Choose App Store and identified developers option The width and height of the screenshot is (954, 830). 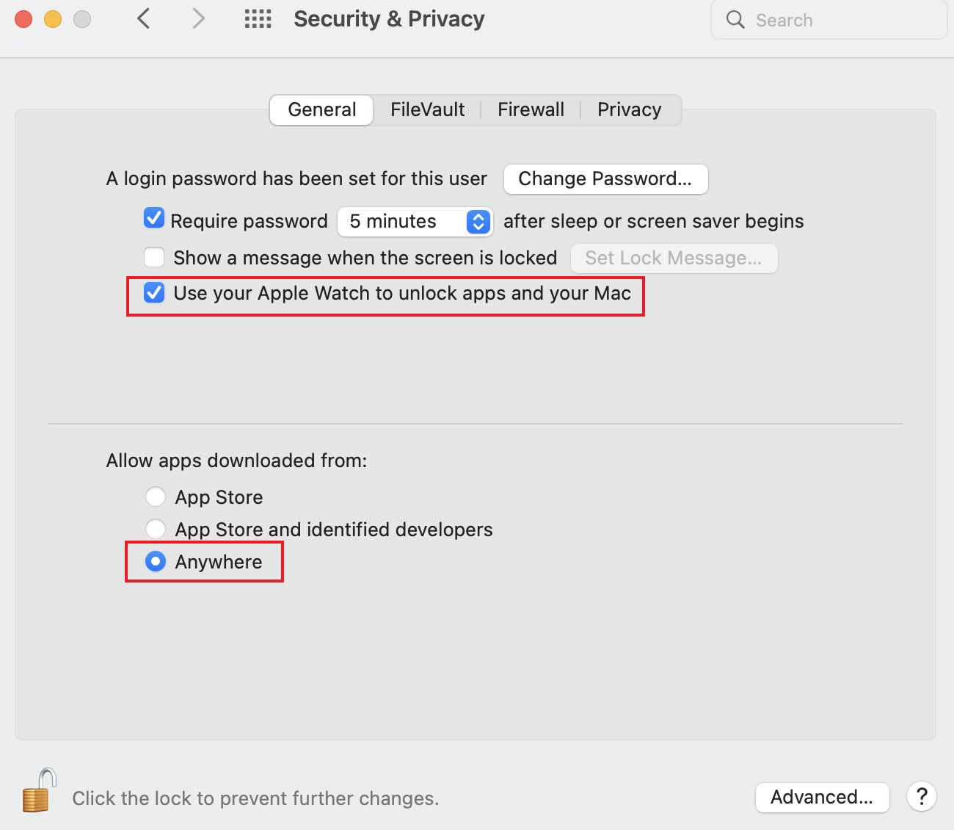(x=156, y=529)
